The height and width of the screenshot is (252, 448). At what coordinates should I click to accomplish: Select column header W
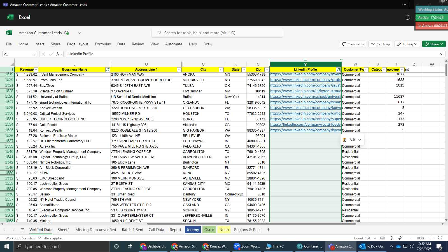coord(355,64)
